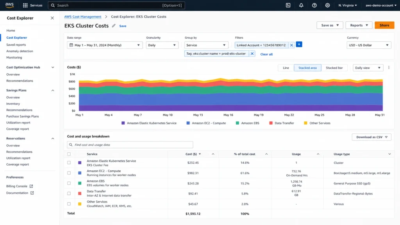Open Monitoring in sidebar
The width and height of the screenshot is (400, 225).
coord(14,57)
